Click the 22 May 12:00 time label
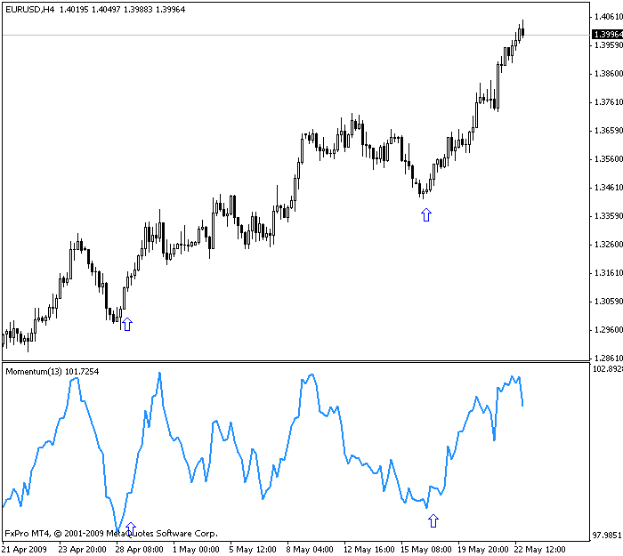This screenshot has width=623, height=556. [x=539, y=550]
